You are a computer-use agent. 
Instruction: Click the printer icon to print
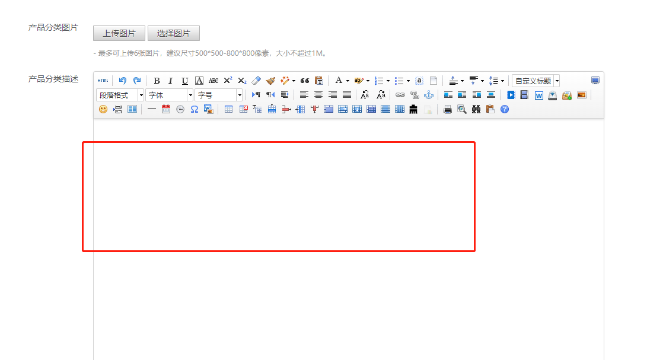tap(448, 109)
